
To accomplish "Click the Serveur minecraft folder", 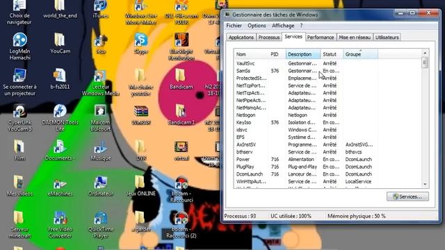I will point(19,225).
